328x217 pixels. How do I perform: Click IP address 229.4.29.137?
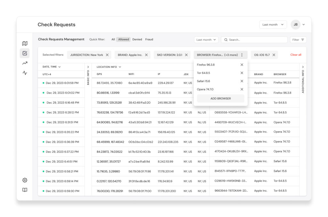point(166,83)
